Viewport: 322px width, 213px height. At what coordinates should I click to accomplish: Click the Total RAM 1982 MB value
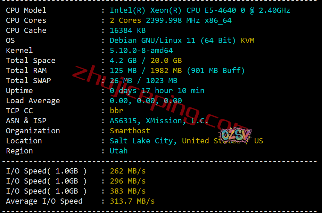click(166, 71)
